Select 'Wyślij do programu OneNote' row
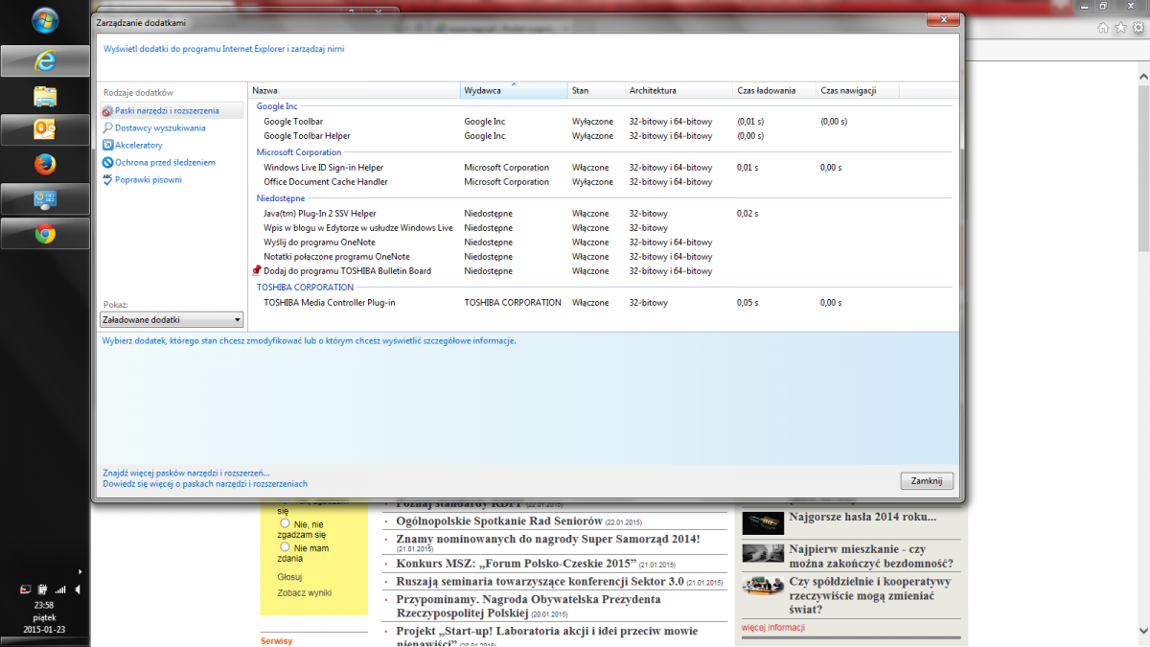This screenshot has height=647, width=1150. 602,243
